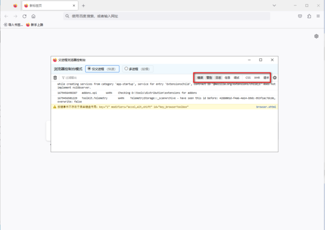Go forward to the next page
Viewport: 325px width, 230px height.
tap(15, 16)
